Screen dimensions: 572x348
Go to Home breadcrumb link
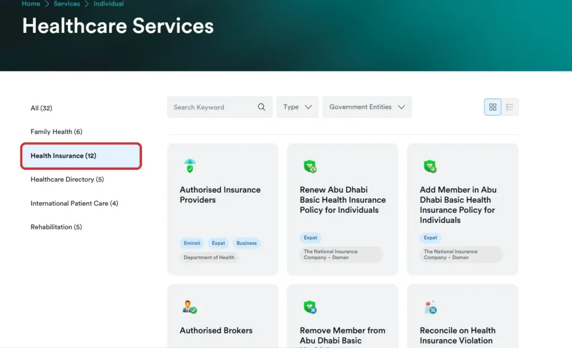click(31, 4)
